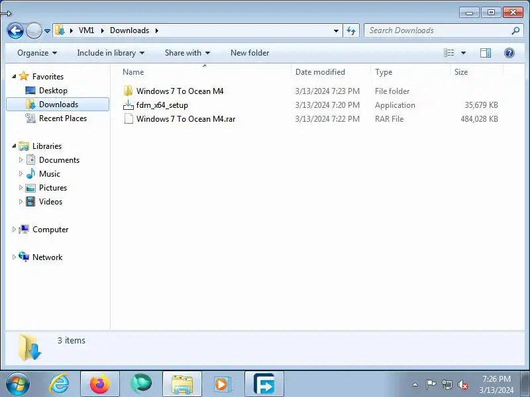Image resolution: width=530 pixels, height=397 pixels.
Task: Expand the Pictures library
Action: point(21,187)
